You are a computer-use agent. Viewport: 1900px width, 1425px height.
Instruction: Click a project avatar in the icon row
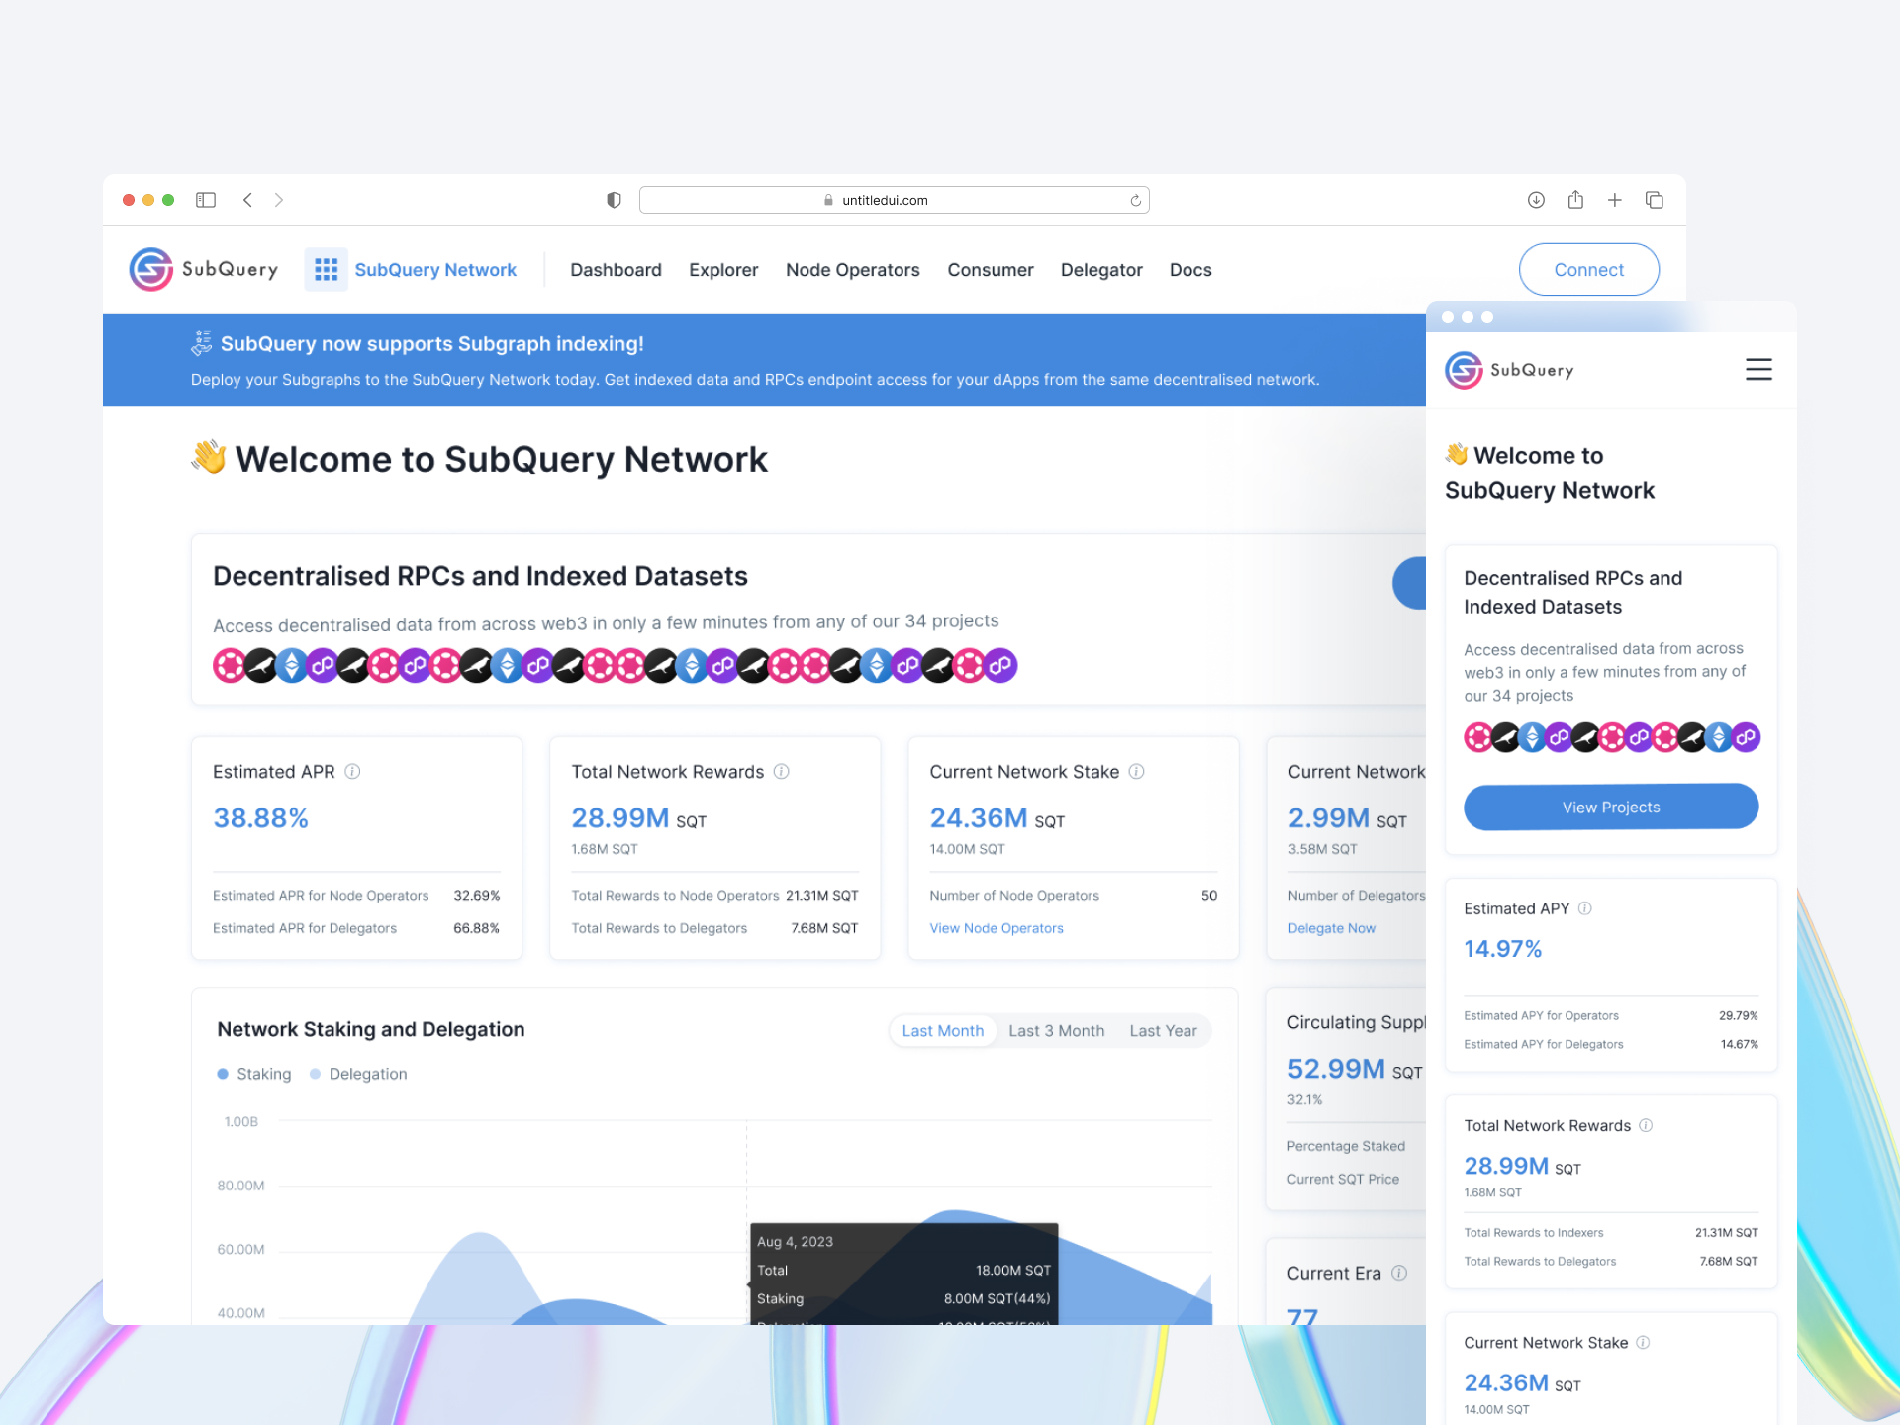(229, 665)
